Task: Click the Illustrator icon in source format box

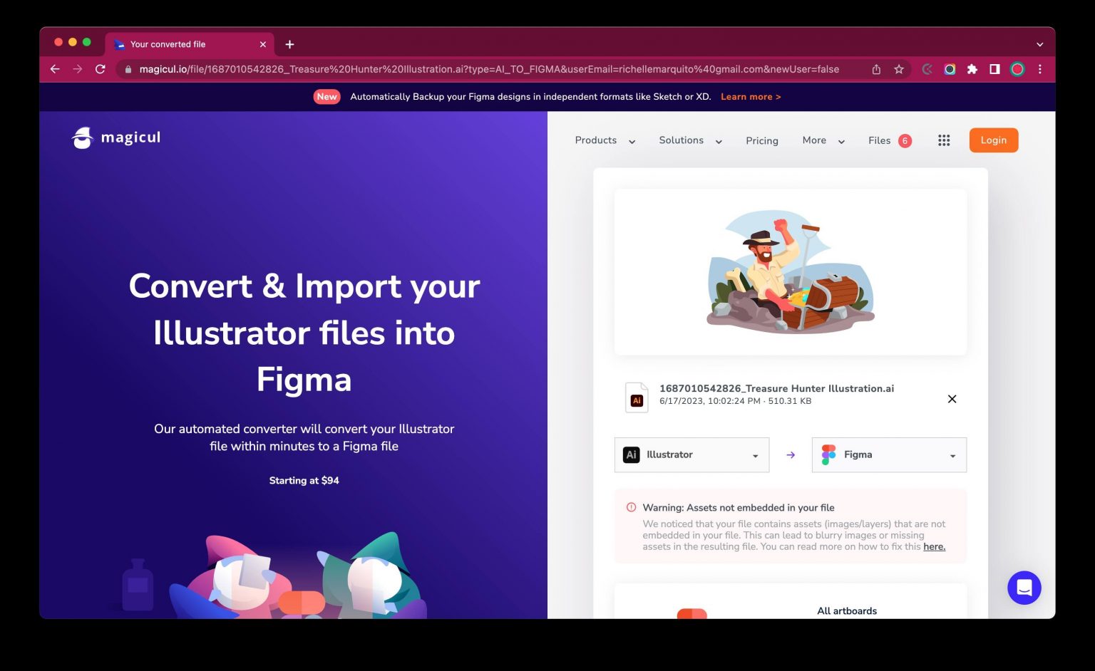Action: 632,454
